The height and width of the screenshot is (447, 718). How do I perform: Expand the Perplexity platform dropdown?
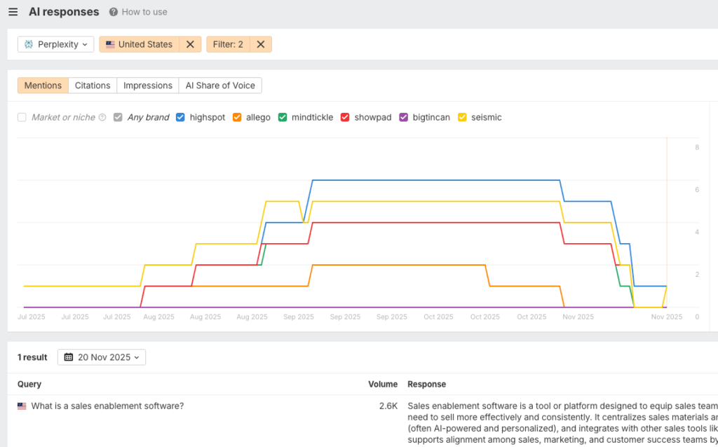56,44
